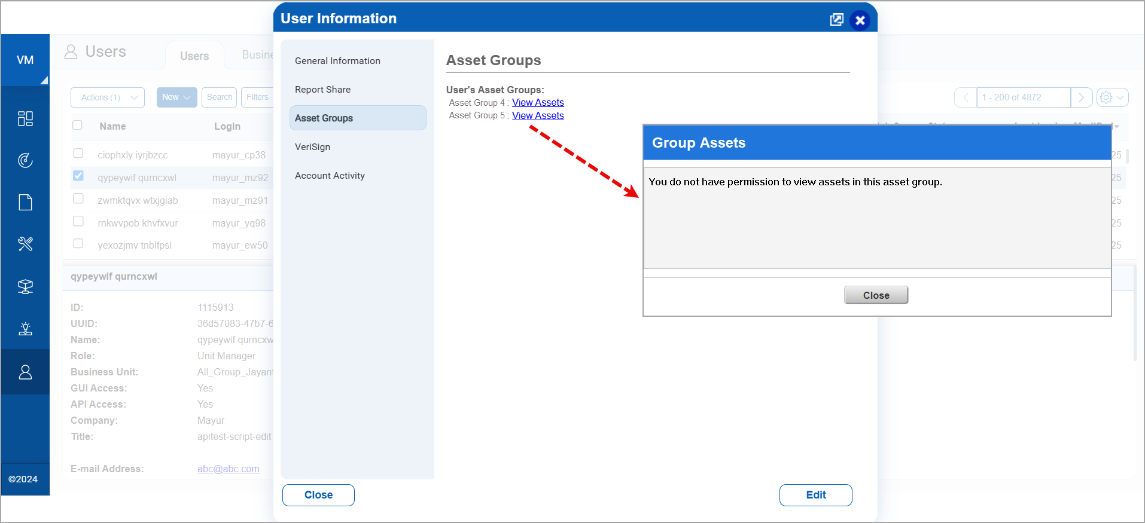Select VeriSign in the dialog menu

tap(358, 147)
